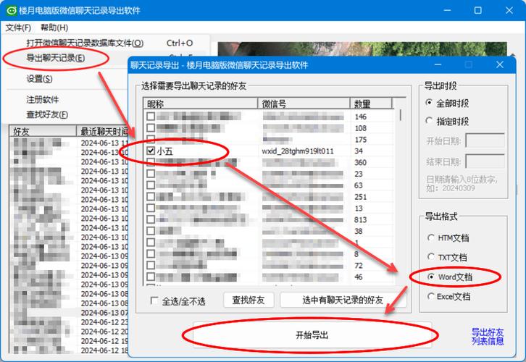
Task: Choose TXT文档 export format
Action: coord(431,257)
